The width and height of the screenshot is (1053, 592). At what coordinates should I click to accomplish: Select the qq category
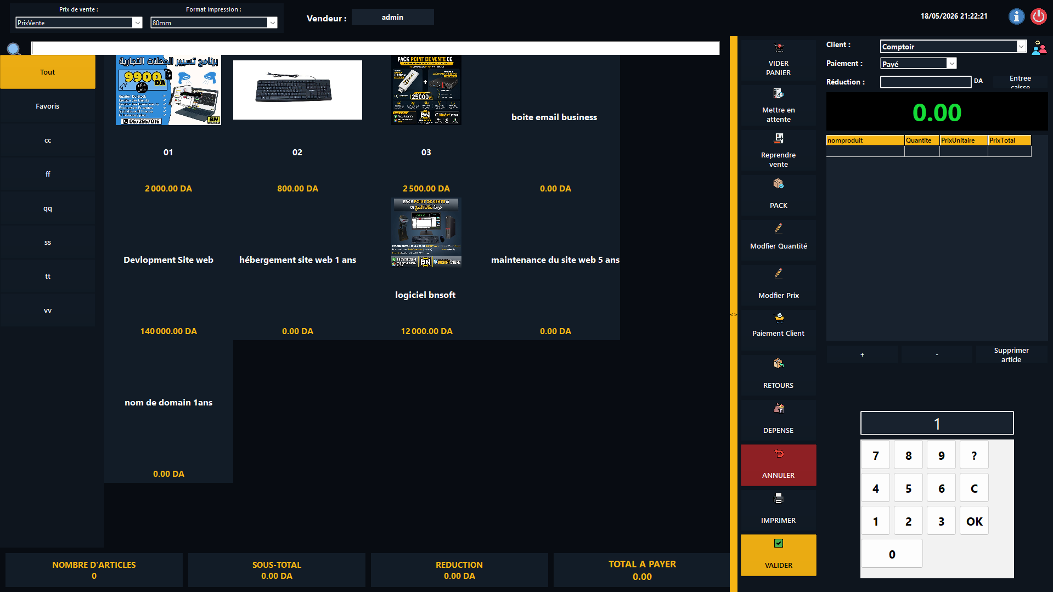[x=48, y=208]
